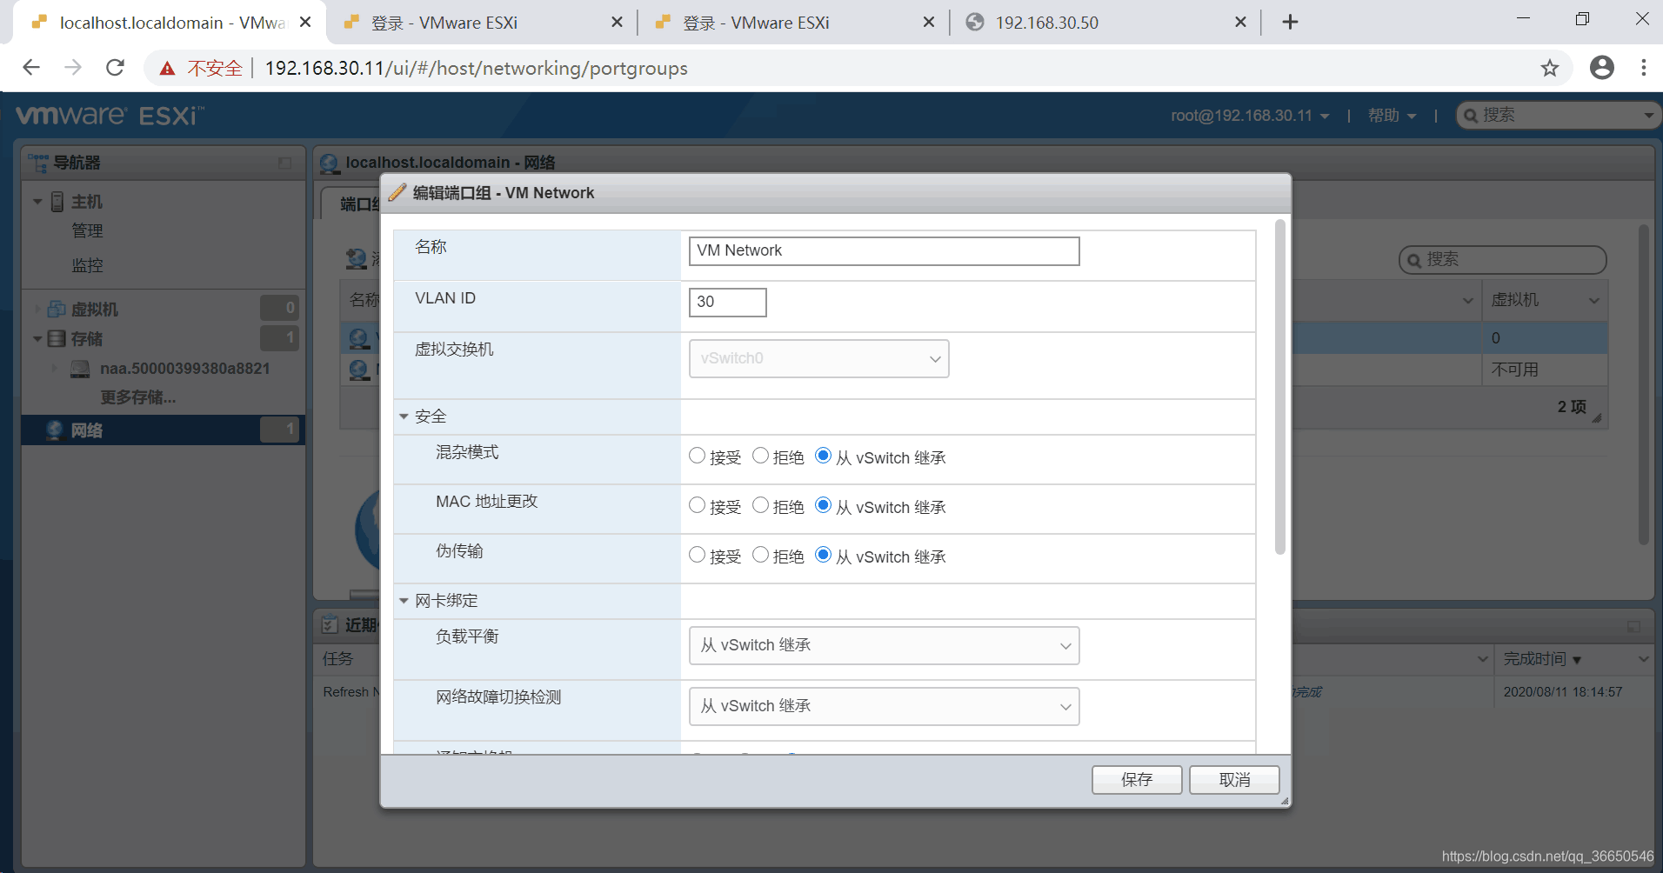This screenshot has height=873, width=1663.
Task: Open the 帮助 help dropdown menu
Action: coord(1392,116)
